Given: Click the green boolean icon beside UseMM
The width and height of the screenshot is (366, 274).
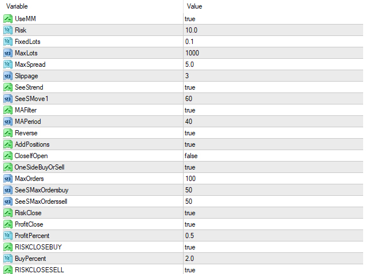Looking at the screenshot, I should click(7, 19).
